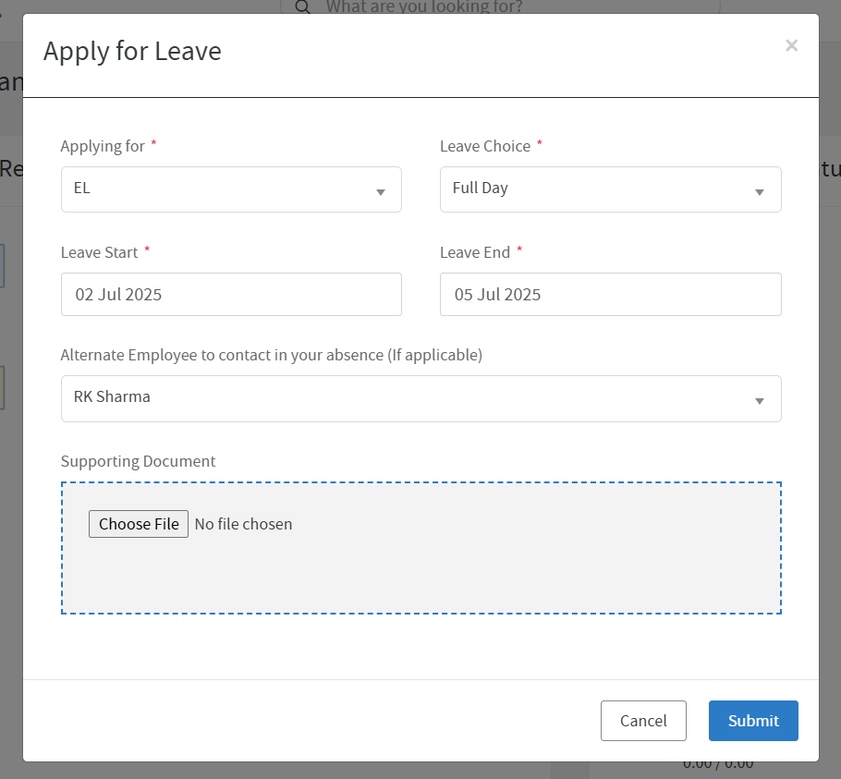Submit the leave application
Viewport: 841px width, 779px height.
pyautogui.click(x=753, y=721)
